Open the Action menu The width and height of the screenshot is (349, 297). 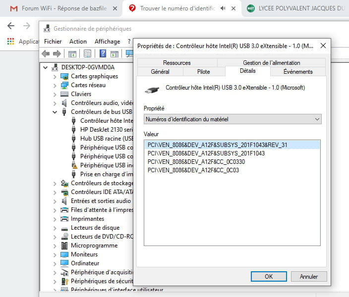[x=78, y=42]
